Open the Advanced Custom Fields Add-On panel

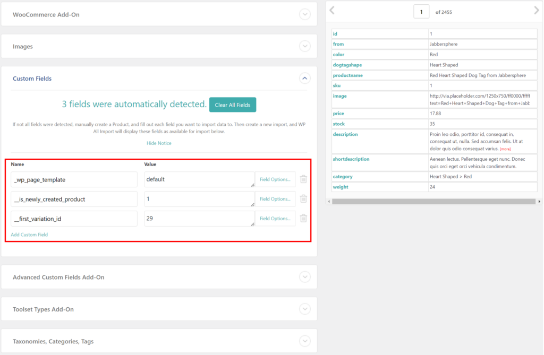tap(304, 276)
